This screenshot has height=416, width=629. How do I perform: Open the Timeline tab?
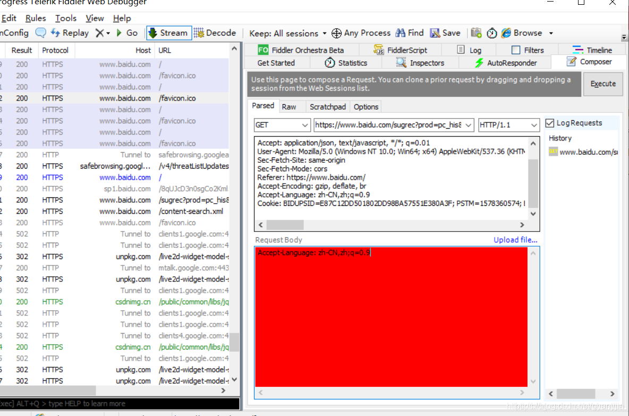(592, 50)
